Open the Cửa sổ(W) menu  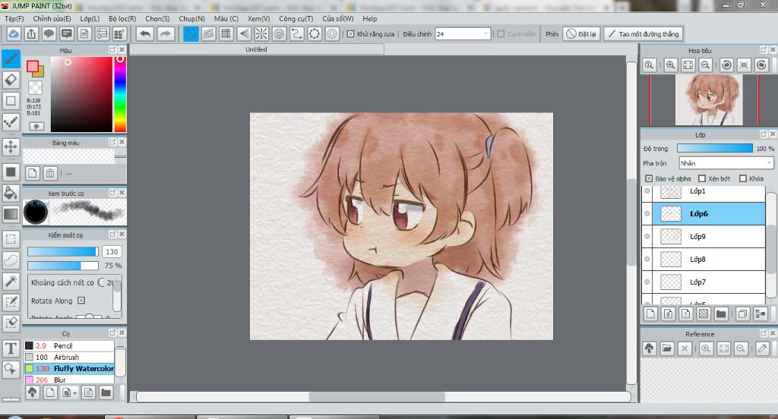point(338,19)
